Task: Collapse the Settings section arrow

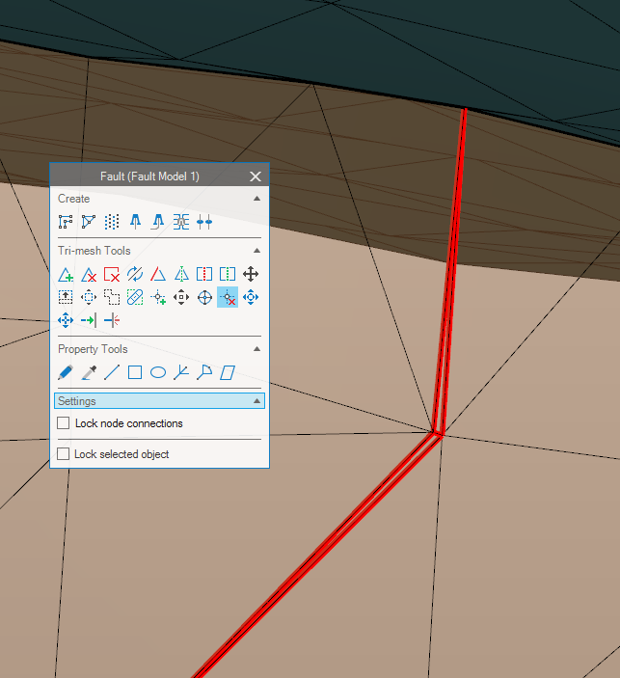Action: tap(256, 401)
